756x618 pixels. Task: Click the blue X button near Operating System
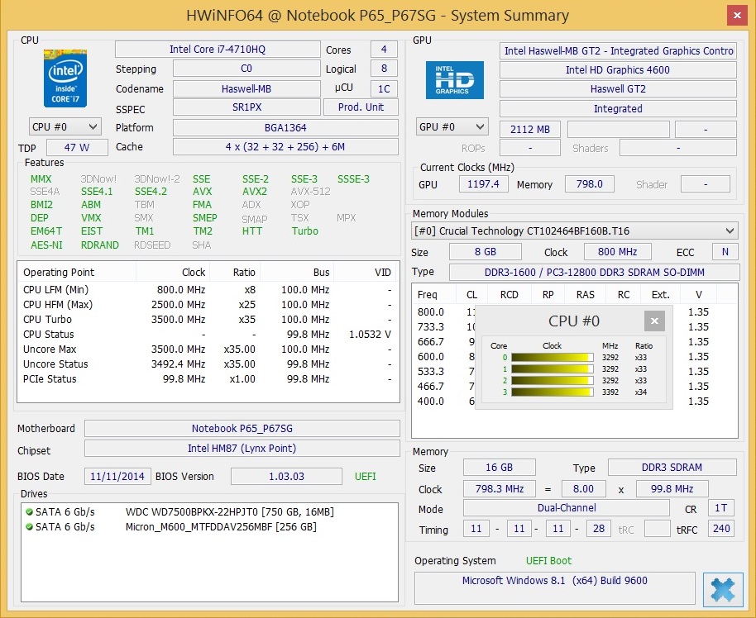coord(723,589)
